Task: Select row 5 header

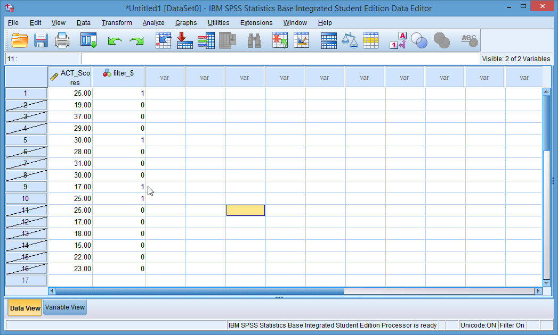Action: coord(26,140)
